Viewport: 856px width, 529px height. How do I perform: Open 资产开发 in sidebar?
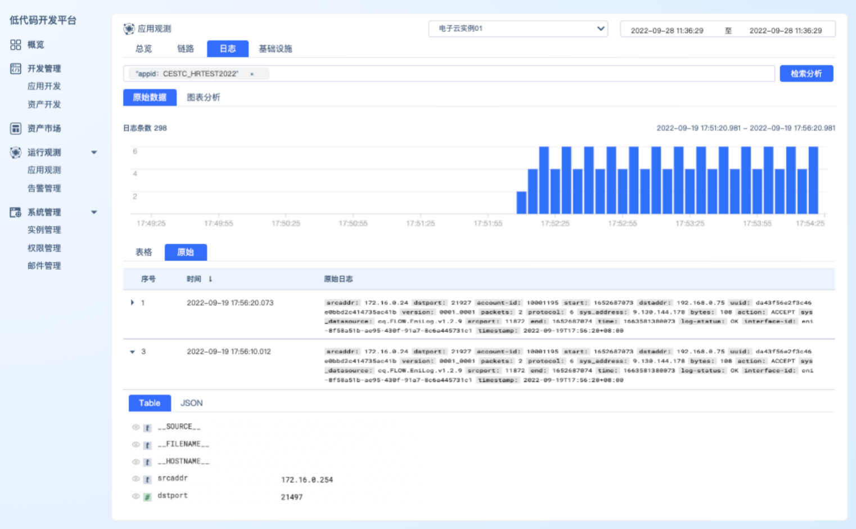pyautogui.click(x=44, y=104)
